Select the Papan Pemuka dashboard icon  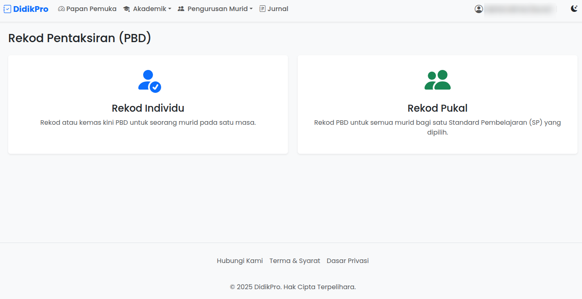[61, 8]
